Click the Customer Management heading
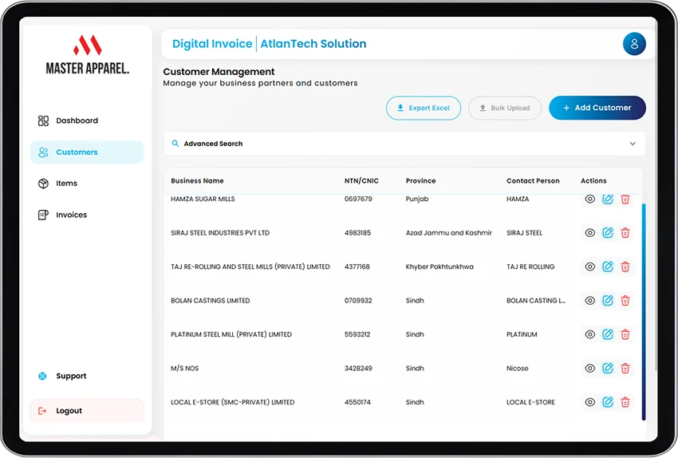 [219, 72]
